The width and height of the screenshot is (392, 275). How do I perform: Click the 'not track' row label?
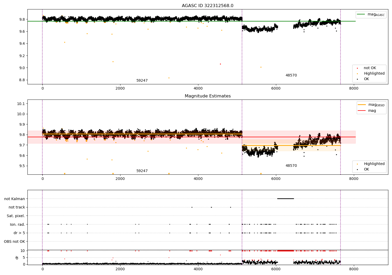(17, 207)
